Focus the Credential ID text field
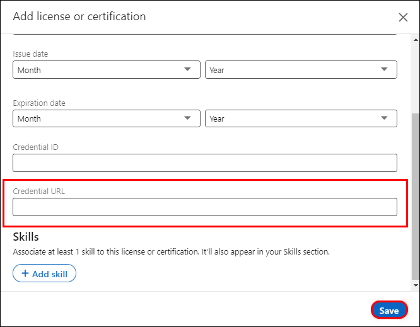Viewport: 420px width, 327px height. [x=204, y=163]
